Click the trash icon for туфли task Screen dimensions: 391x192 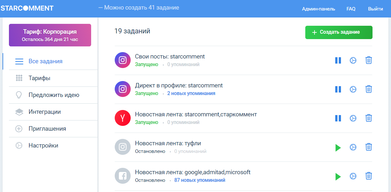(x=368, y=147)
